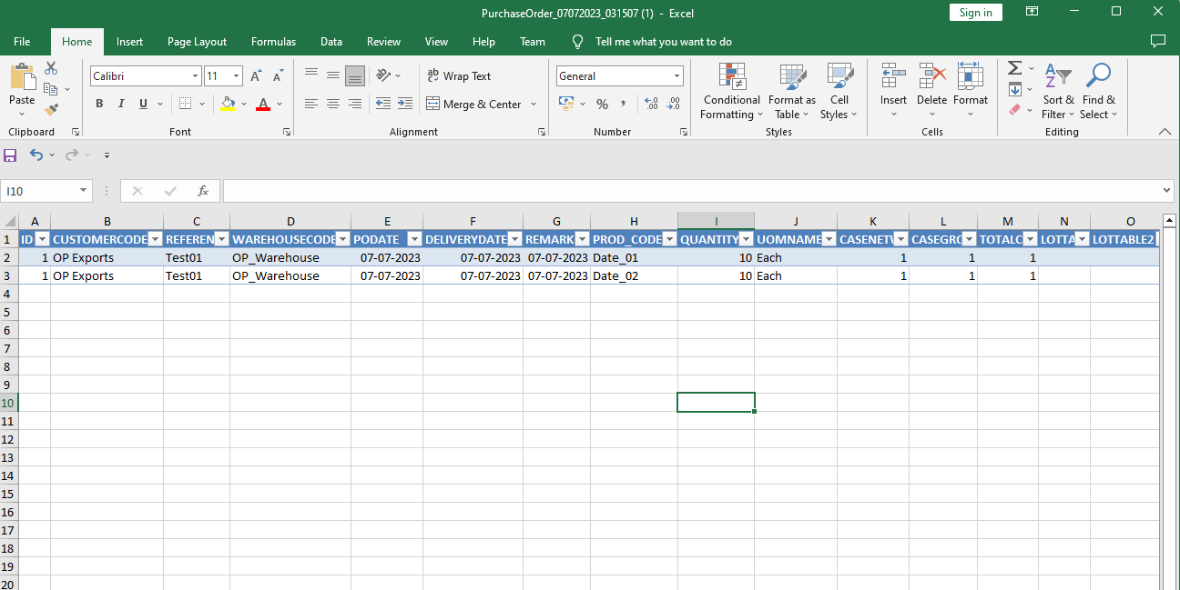
Task: Toggle Wrap Text for the cell
Action: click(459, 76)
